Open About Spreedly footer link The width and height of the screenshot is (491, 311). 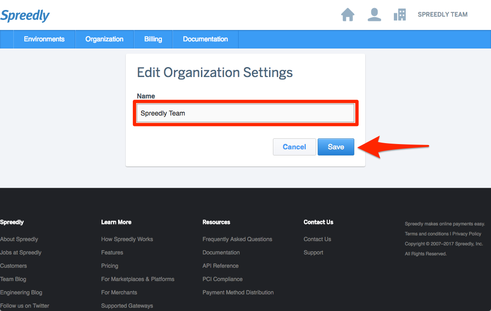click(x=19, y=239)
